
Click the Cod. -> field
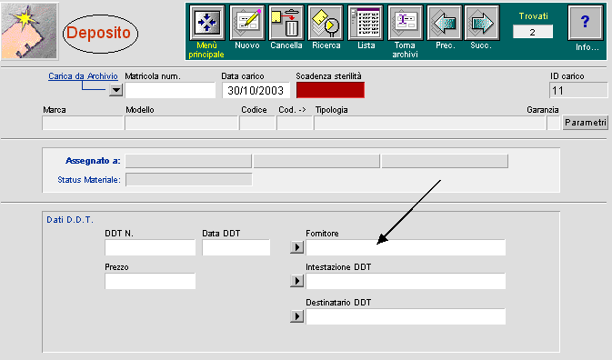(x=295, y=124)
